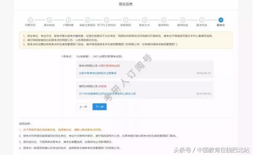Image resolution: width=253 pixels, height=155 pixels.
Task: Click the 备用信息 step checkmark circle
Action: (x=183, y=20)
